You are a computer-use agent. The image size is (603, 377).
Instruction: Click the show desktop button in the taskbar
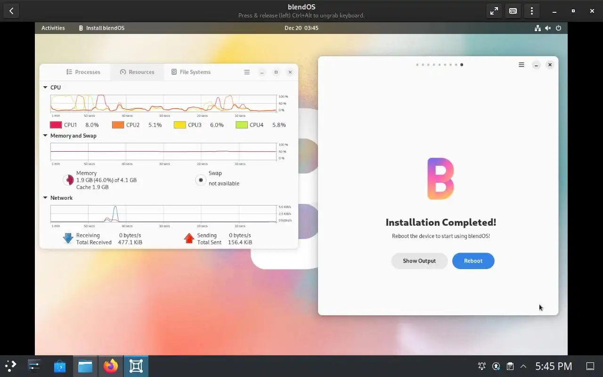click(x=590, y=366)
